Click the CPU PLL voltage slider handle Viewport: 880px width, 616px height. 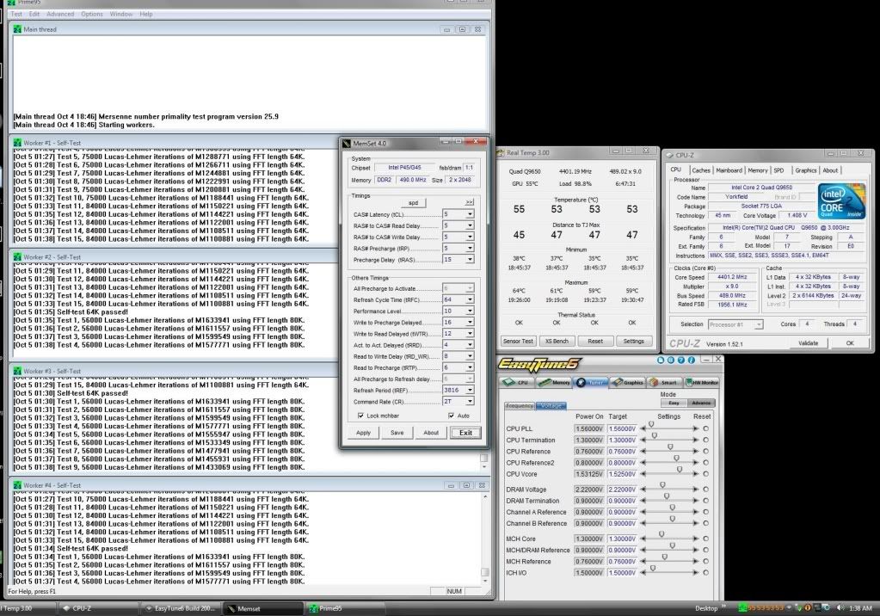[651, 424]
